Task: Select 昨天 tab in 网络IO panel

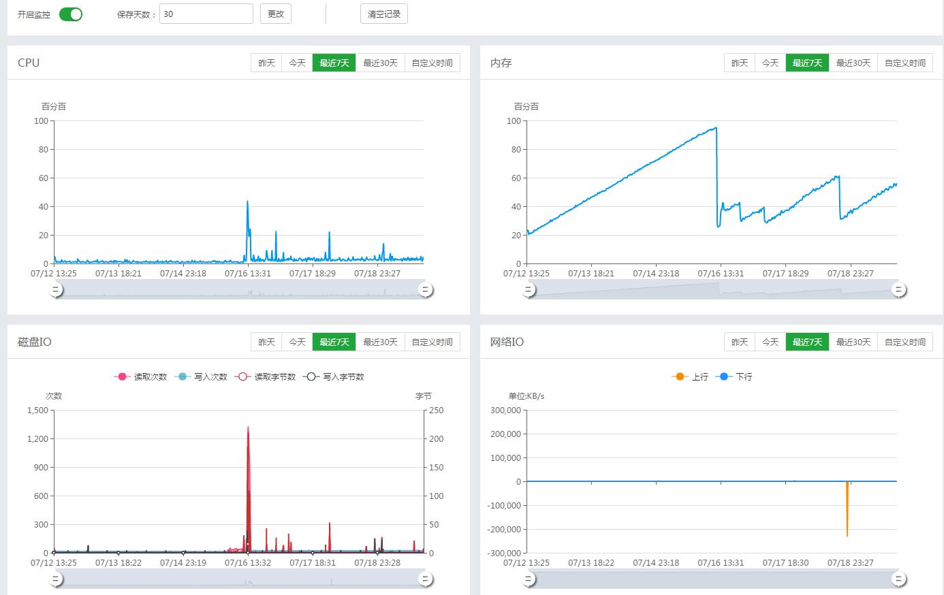Action: coord(739,342)
